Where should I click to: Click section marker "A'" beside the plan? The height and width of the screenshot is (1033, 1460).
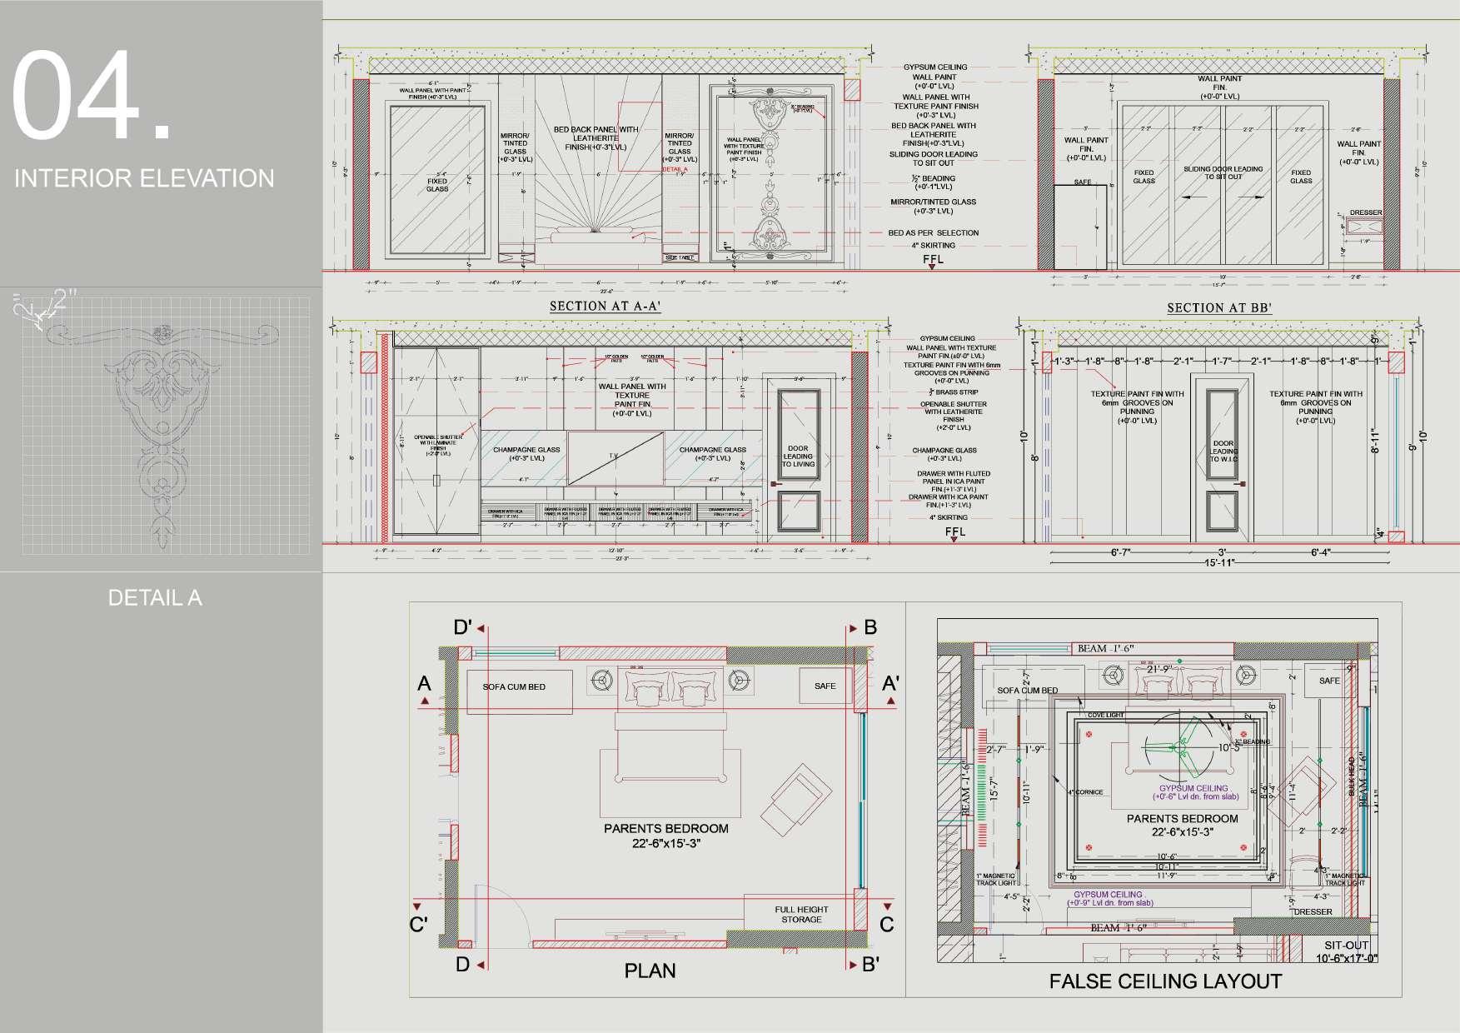[x=890, y=685]
